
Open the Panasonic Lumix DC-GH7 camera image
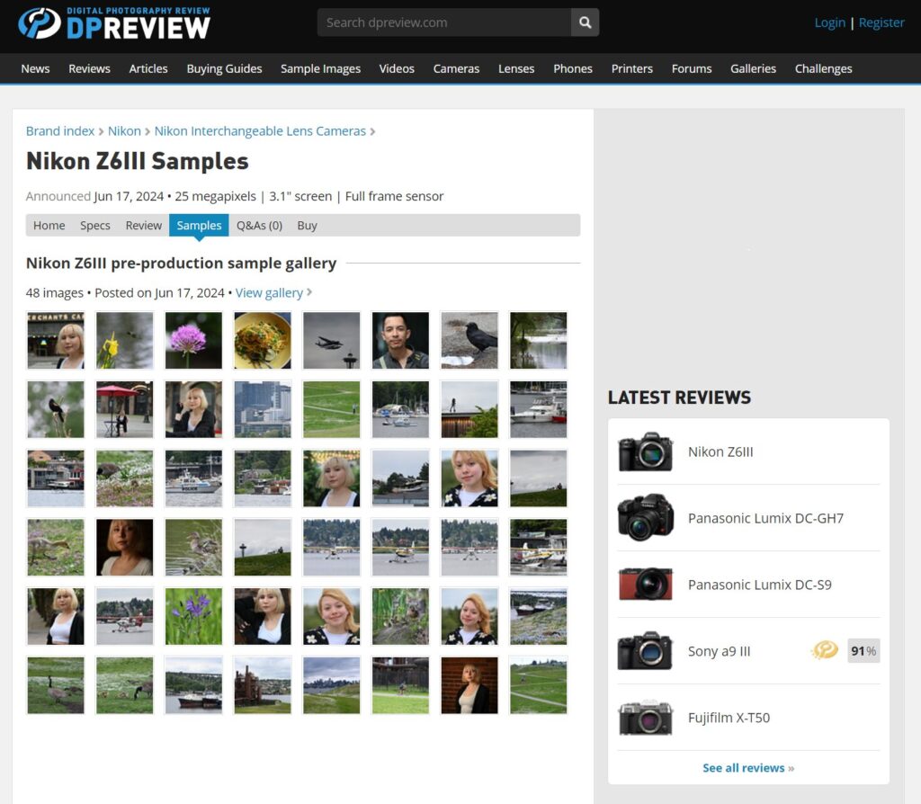tap(645, 518)
